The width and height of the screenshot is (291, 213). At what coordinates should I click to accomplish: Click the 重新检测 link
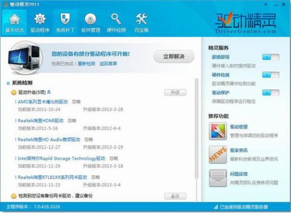pos(86,64)
